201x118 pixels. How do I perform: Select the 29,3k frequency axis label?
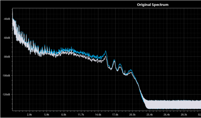[x=184, y=114]
